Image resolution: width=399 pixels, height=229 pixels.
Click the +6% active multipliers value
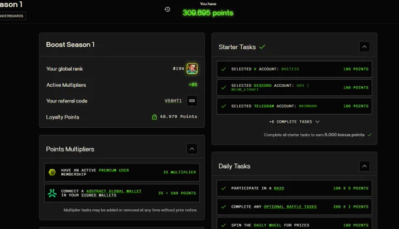[193, 84]
